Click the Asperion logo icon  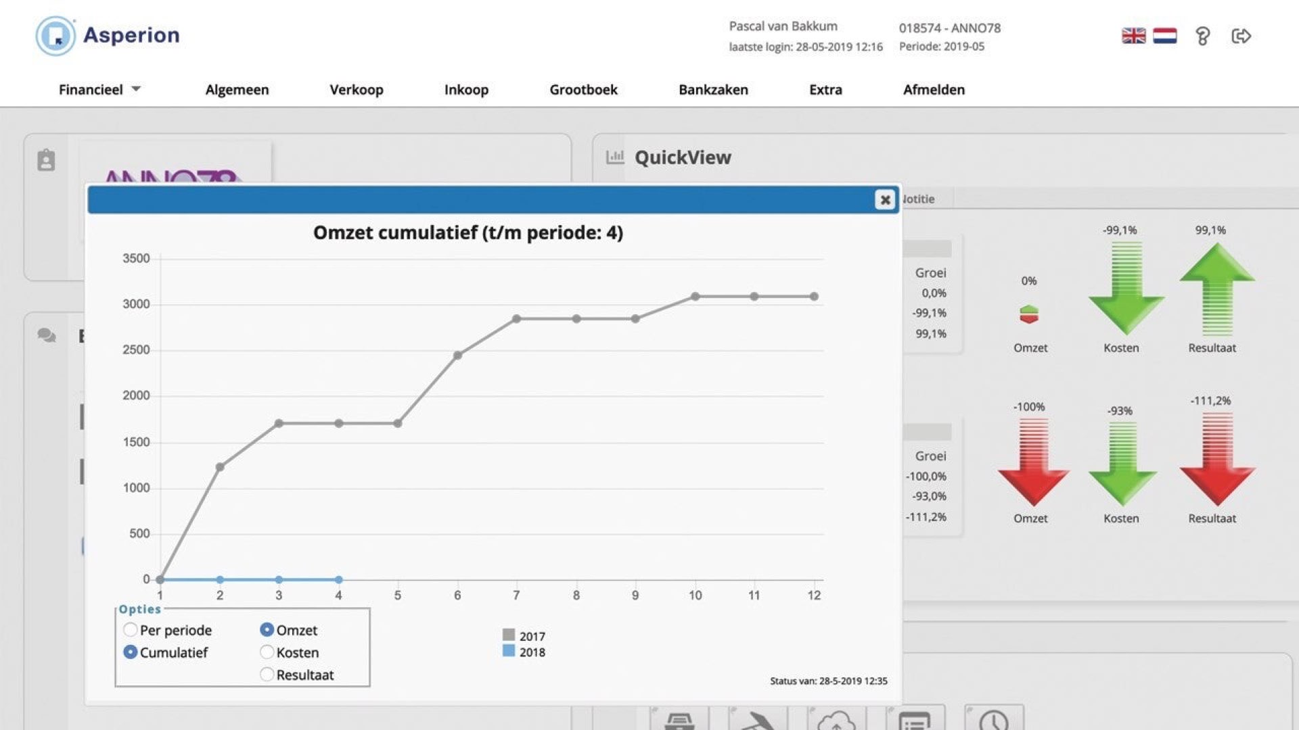tap(55, 36)
